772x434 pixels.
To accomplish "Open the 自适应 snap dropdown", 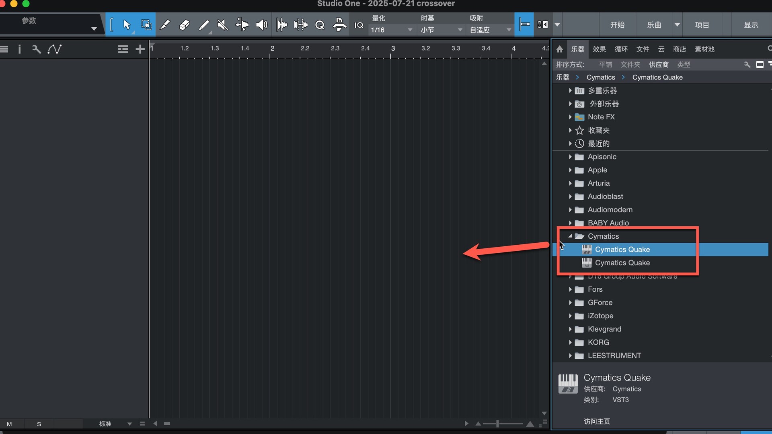I will click(490, 30).
